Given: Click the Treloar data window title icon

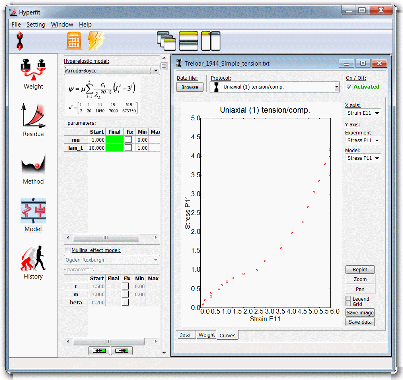Looking at the screenshot, I should [x=179, y=63].
